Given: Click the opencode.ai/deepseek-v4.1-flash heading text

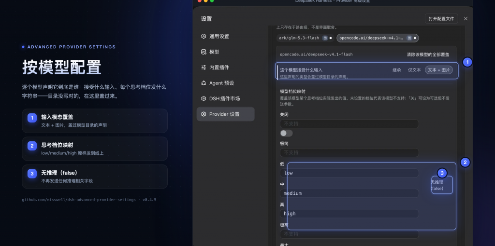Looking at the screenshot, I should 316,55.
